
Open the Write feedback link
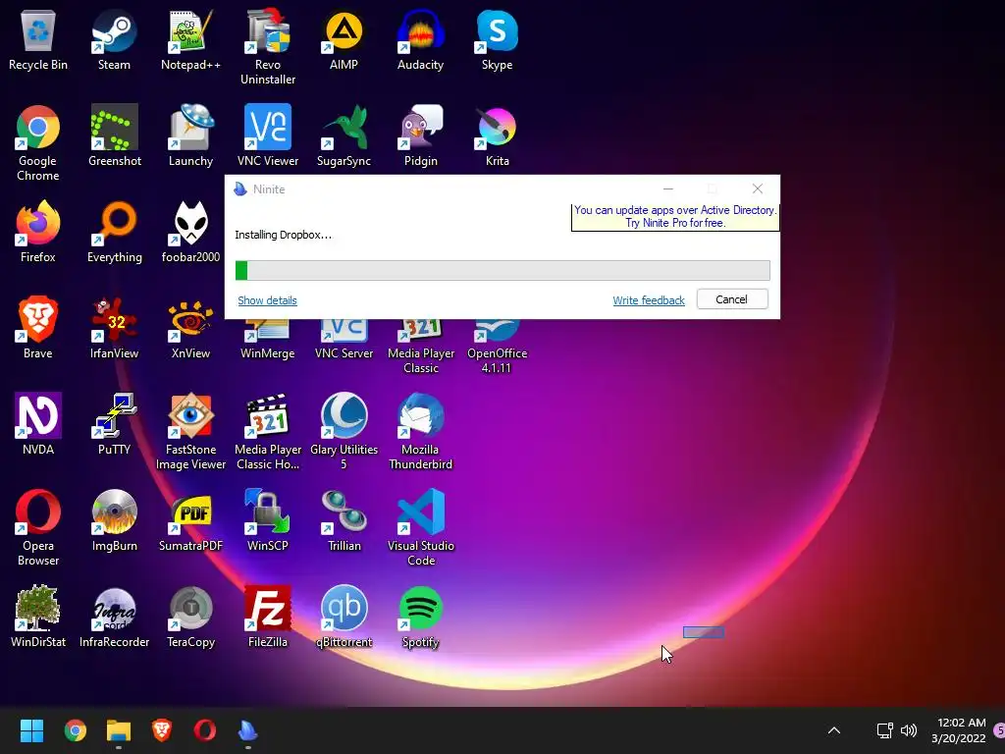[649, 300]
